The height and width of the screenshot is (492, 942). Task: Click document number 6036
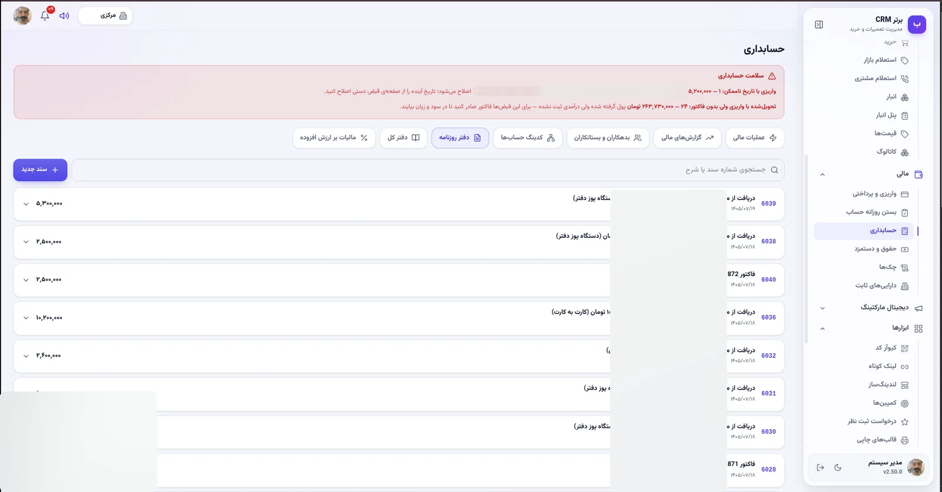coord(768,318)
